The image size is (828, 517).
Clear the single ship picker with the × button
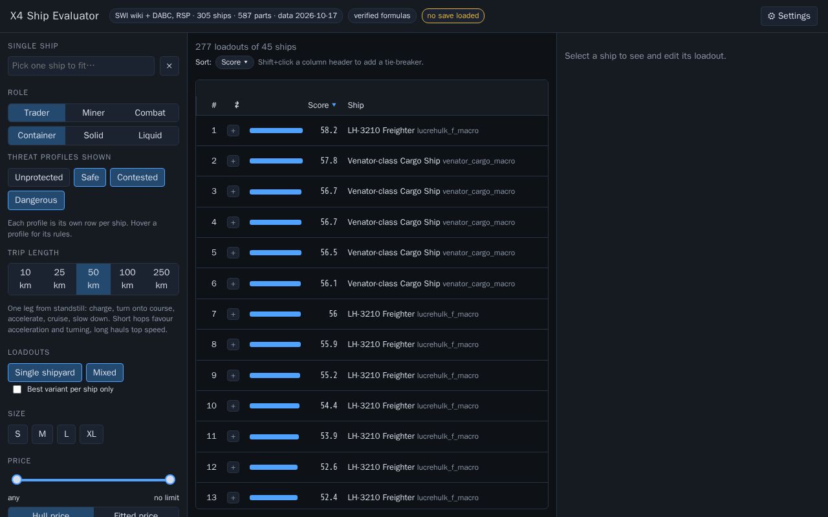tap(169, 66)
